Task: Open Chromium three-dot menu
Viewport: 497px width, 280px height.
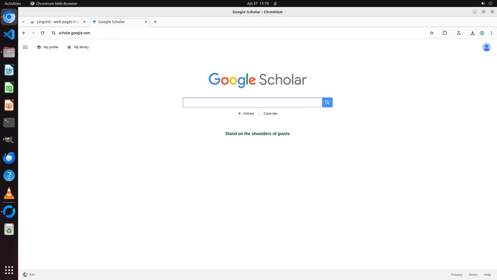Action: click(x=491, y=33)
